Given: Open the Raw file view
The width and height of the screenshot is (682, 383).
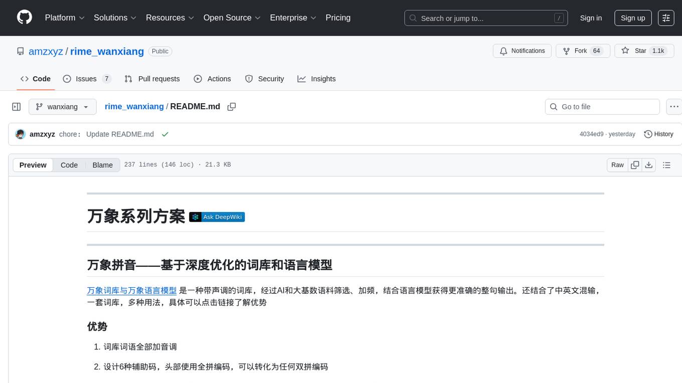Looking at the screenshot, I should [617, 165].
